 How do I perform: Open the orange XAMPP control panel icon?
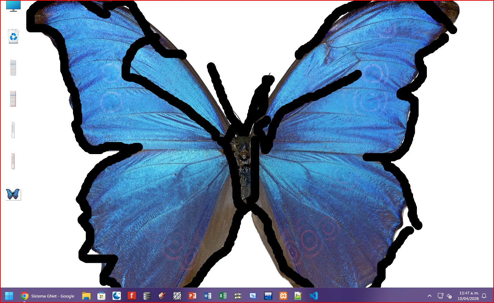click(x=283, y=296)
